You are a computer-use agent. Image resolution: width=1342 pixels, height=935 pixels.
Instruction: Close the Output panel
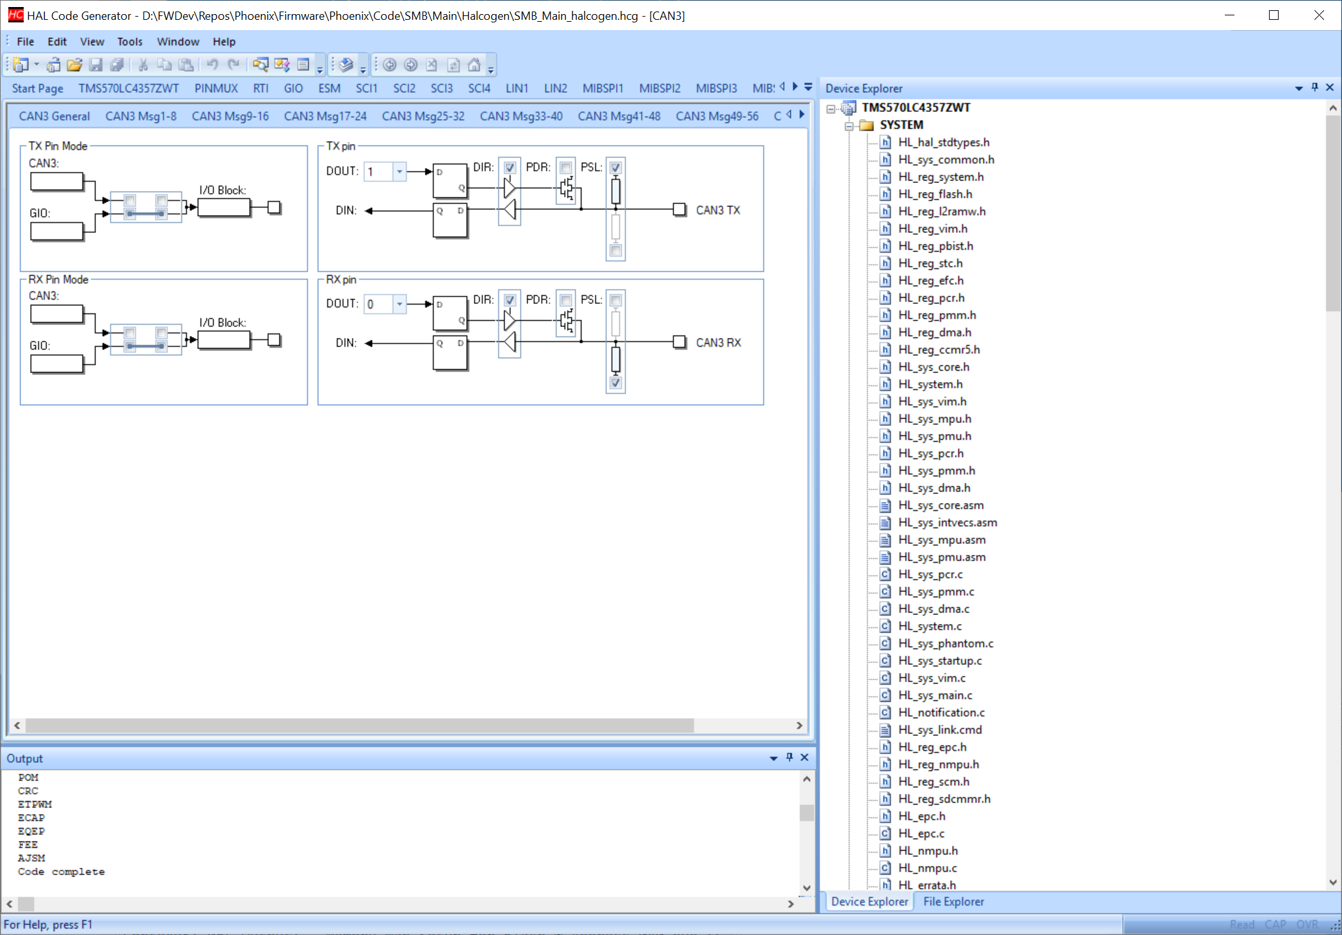coord(805,757)
